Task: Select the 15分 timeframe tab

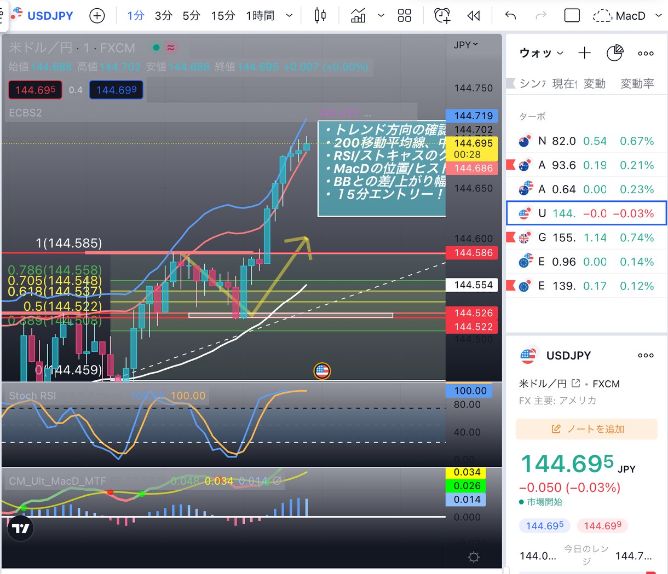Action: pyautogui.click(x=223, y=16)
